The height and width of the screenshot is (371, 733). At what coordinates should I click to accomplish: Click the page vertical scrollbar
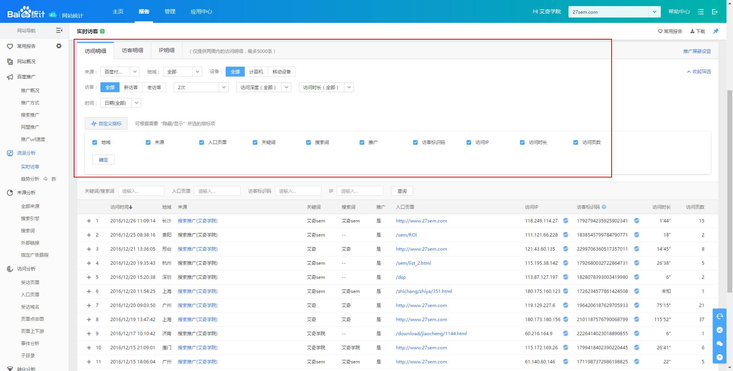coord(730,190)
